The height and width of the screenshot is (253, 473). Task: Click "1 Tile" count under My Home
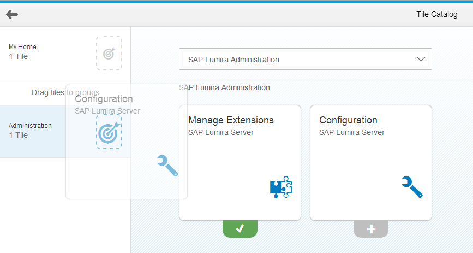pos(19,56)
